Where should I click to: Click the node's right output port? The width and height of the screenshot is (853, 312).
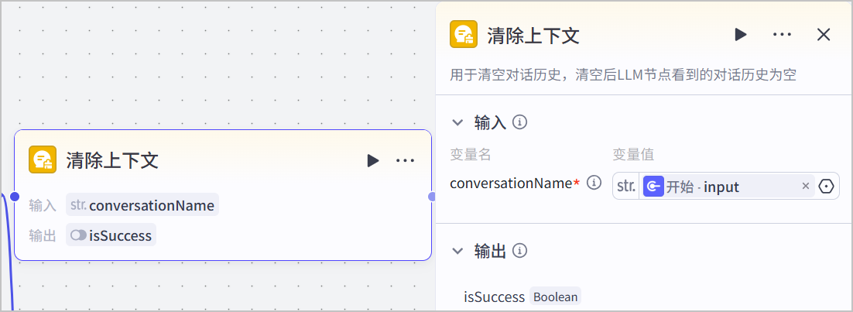[431, 197]
